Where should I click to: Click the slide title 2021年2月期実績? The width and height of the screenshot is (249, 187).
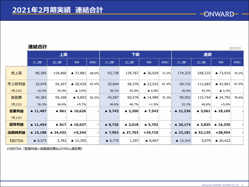click(x=41, y=10)
